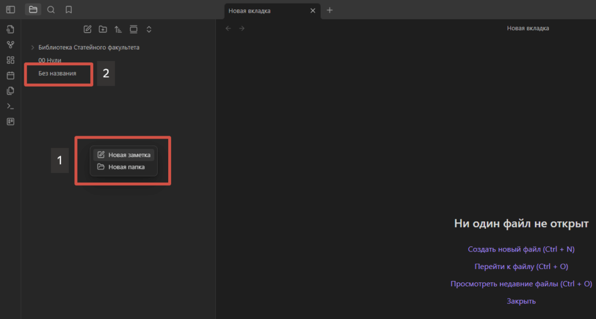Create a new note using toolbar icon
The width and height of the screenshot is (596, 319).
click(x=87, y=29)
